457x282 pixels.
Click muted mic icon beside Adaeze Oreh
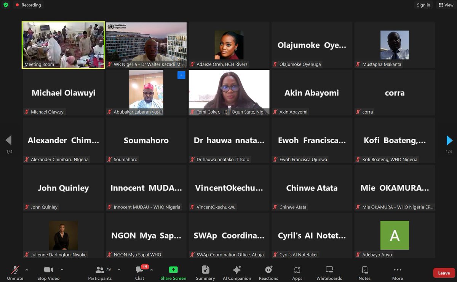click(x=193, y=64)
